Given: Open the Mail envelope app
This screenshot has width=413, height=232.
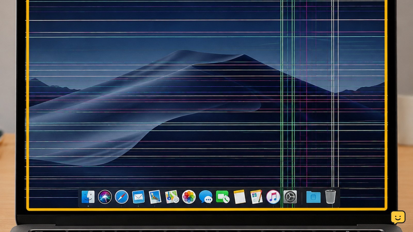Looking at the screenshot, I should (138, 197).
